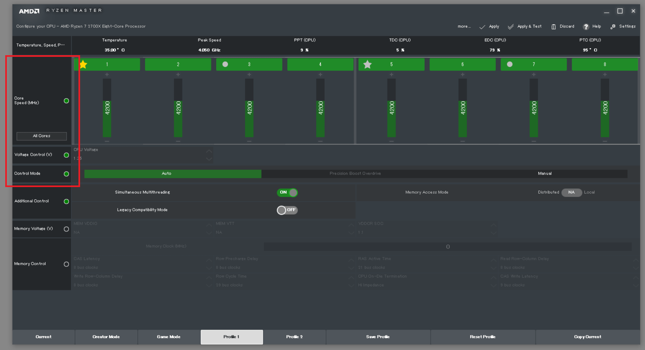This screenshot has height=350, width=645.
Task: Toggle the Additional Control enable circle
Action: click(66, 201)
